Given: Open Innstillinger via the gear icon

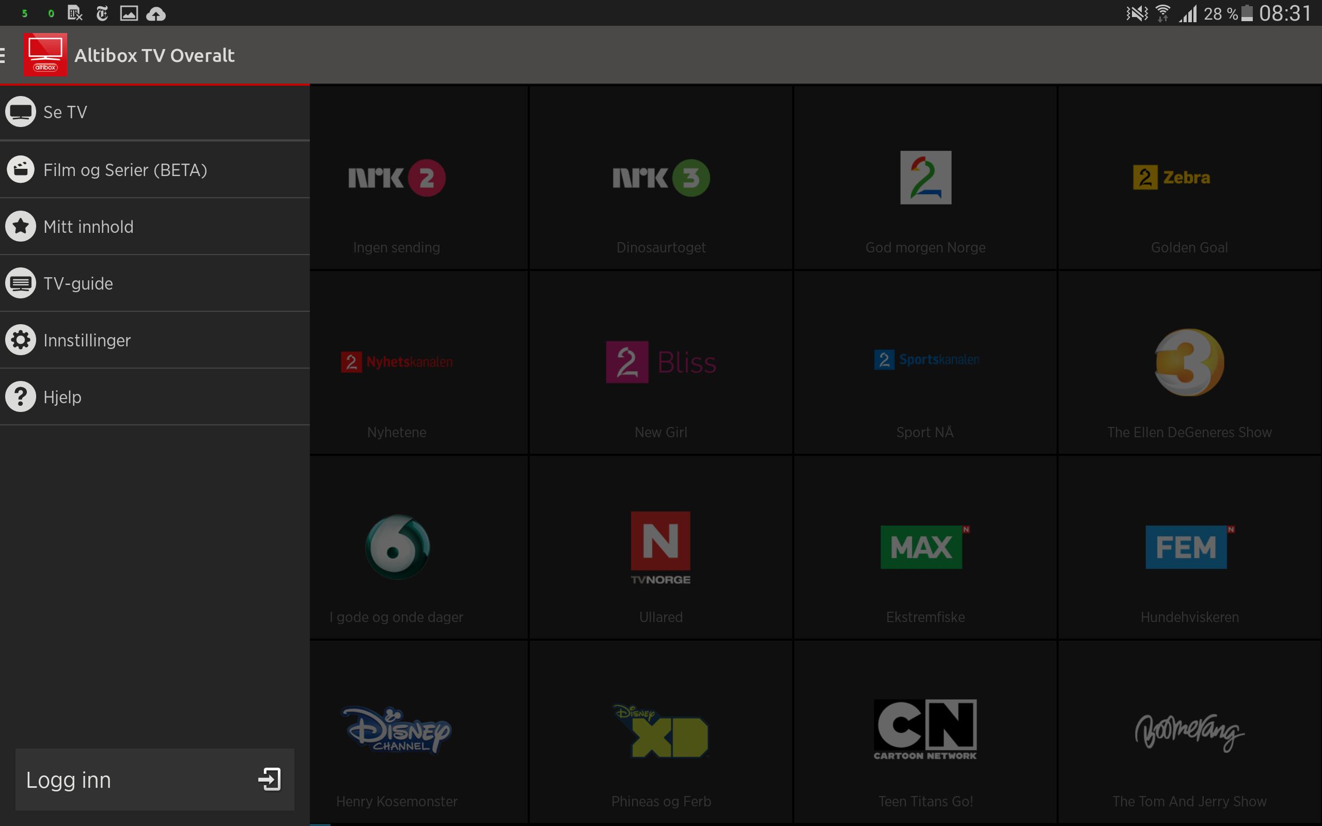Looking at the screenshot, I should click(x=21, y=340).
